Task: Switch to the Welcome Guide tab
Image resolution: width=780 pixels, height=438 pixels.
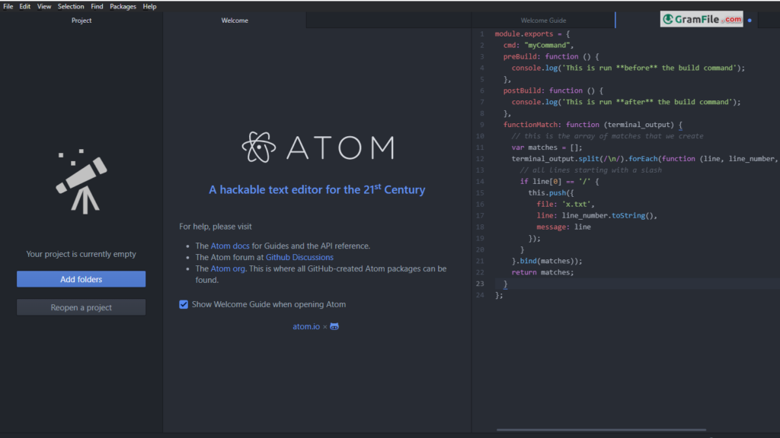Action: click(x=543, y=21)
